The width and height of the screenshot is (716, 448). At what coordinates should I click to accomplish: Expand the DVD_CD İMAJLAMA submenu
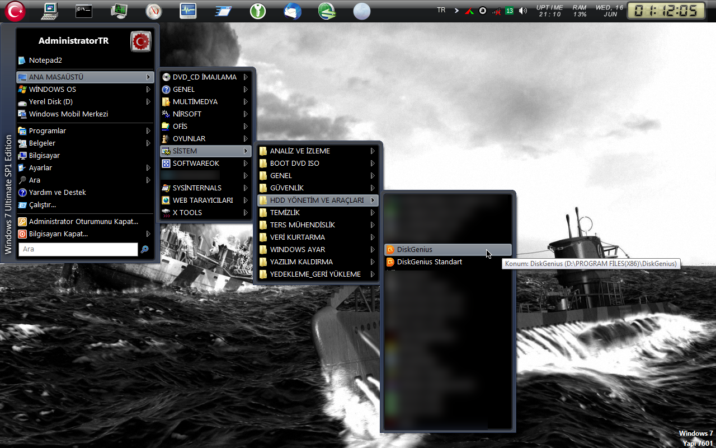[x=205, y=77]
